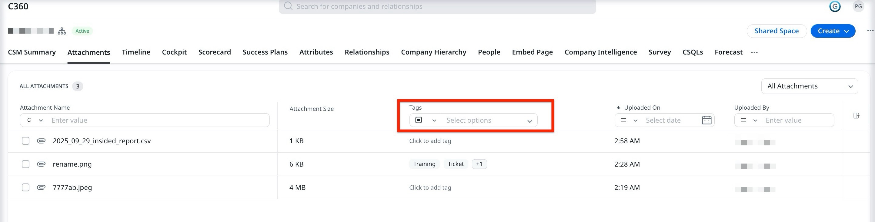This screenshot has height=222, width=875.
Task: Open file 2025_09_29_insided_report.csv
Action: [x=102, y=141]
